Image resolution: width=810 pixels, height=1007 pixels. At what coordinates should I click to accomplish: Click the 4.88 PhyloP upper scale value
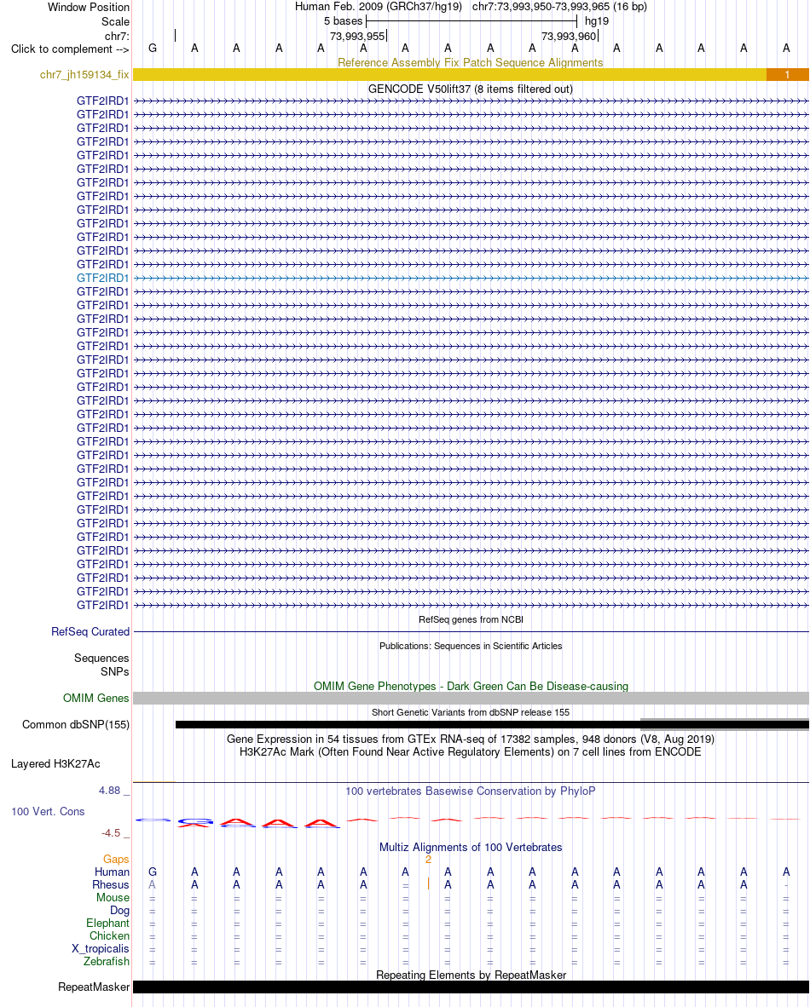click(110, 791)
